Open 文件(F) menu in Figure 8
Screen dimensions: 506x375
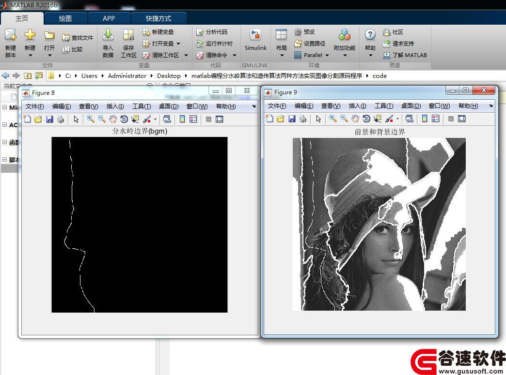(34, 106)
